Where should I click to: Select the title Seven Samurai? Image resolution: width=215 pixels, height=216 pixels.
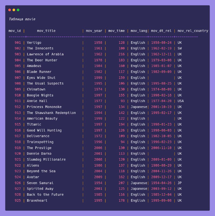coord(40,183)
